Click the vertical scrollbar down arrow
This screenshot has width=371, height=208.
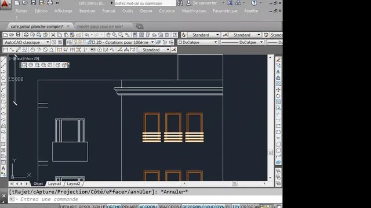[x=270, y=178]
